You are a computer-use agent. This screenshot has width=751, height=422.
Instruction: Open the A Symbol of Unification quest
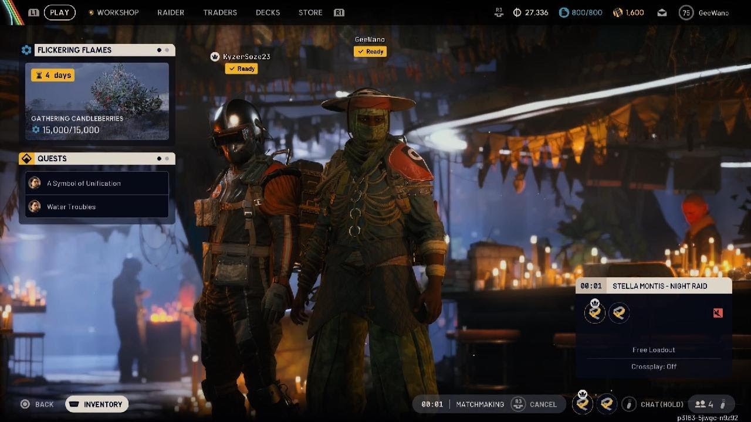pos(97,183)
